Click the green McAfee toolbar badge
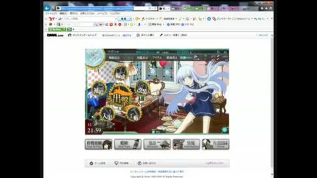This screenshot has width=317, height=178. 57,29
